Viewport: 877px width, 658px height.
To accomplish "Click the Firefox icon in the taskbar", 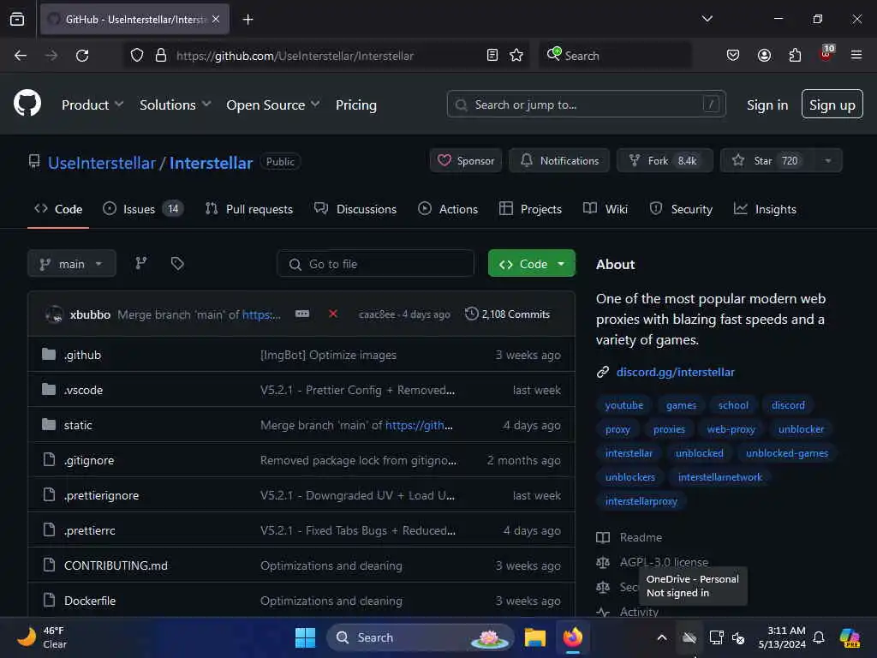I will [573, 637].
